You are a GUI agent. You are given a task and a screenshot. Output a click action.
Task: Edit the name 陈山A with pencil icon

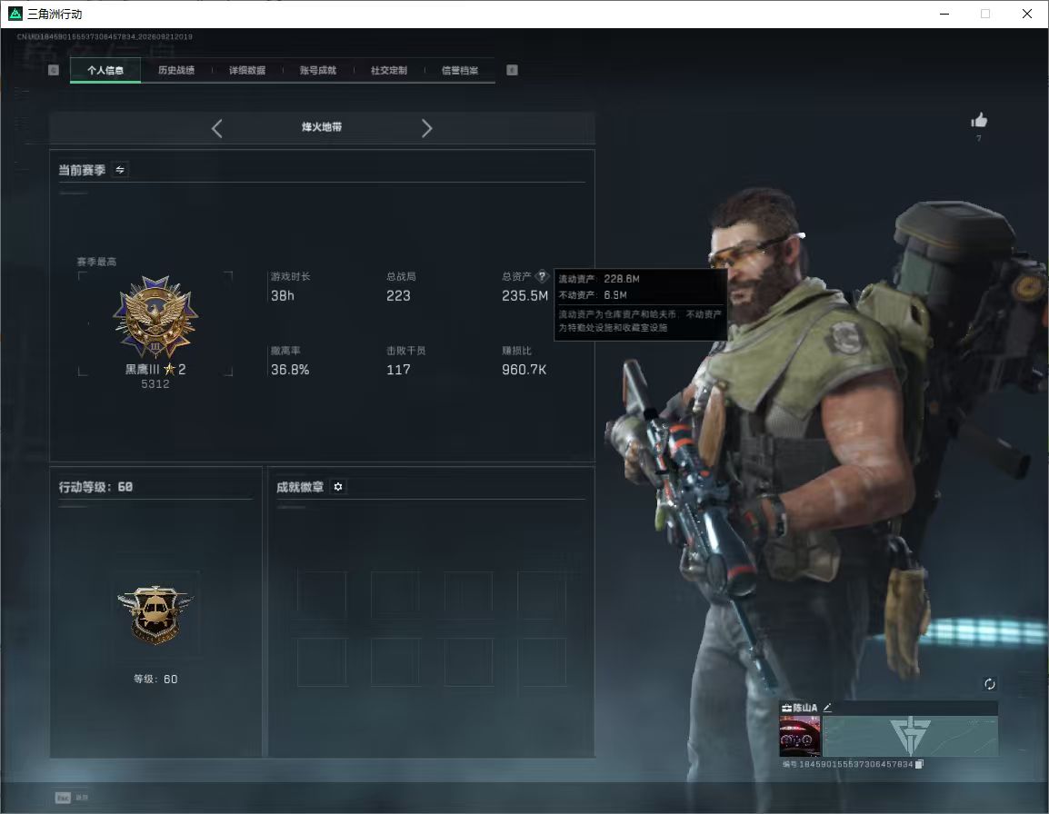[827, 707]
